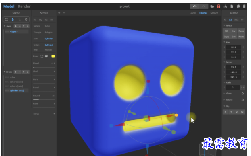Click the Move reset arrow icon
Viewport: 251px width, 156px height.
pyautogui.click(x=243, y=94)
